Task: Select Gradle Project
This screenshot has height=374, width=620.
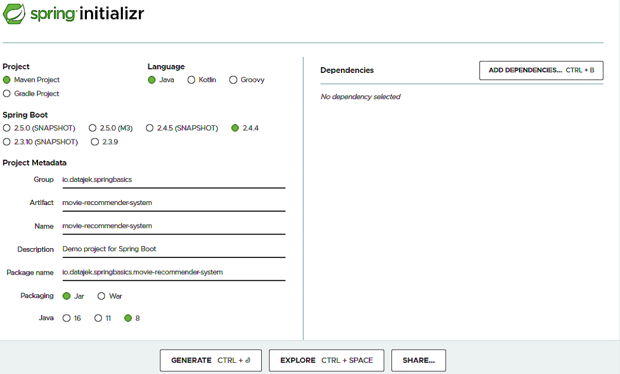Action: pyautogui.click(x=6, y=94)
